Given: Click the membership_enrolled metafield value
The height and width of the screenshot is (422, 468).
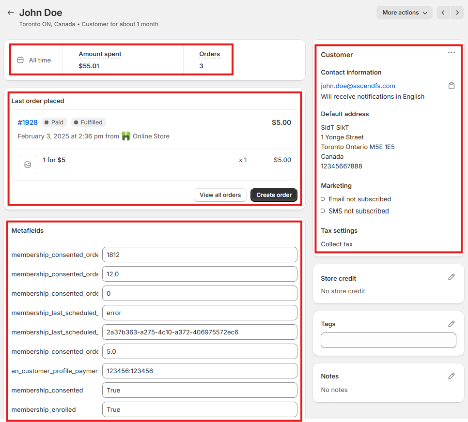Looking at the screenshot, I should [200, 409].
